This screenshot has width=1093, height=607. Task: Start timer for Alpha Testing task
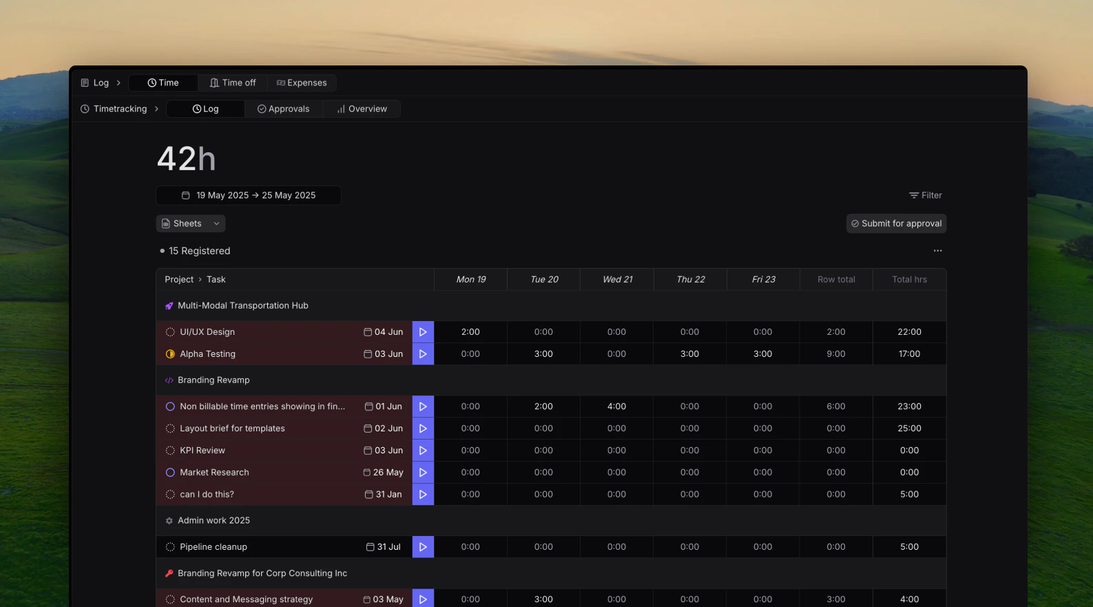point(423,354)
